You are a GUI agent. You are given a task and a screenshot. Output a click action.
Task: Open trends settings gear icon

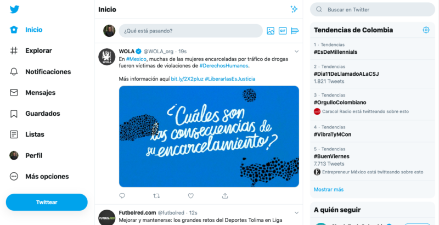[x=426, y=30]
